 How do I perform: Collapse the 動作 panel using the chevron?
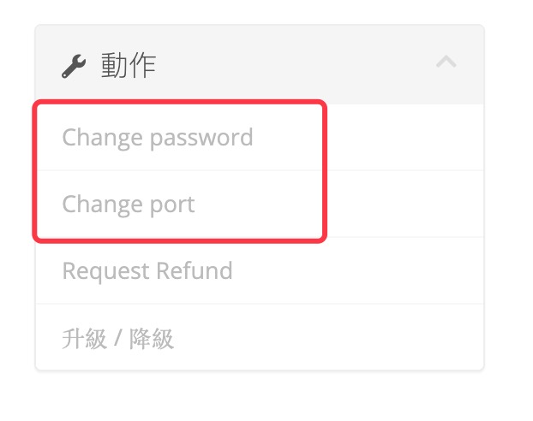click(x=446, y=62)
